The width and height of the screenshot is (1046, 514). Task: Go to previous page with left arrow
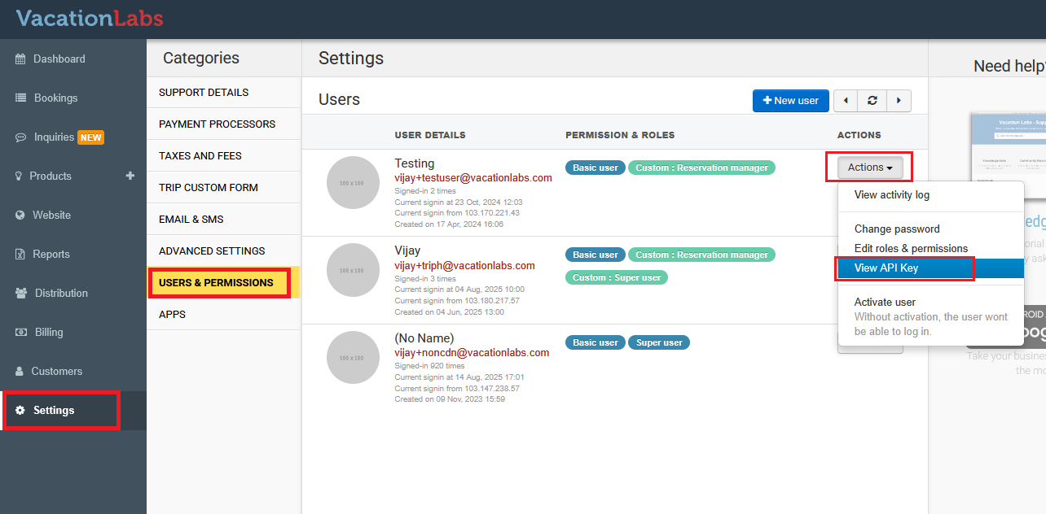[x=846, y=101]
